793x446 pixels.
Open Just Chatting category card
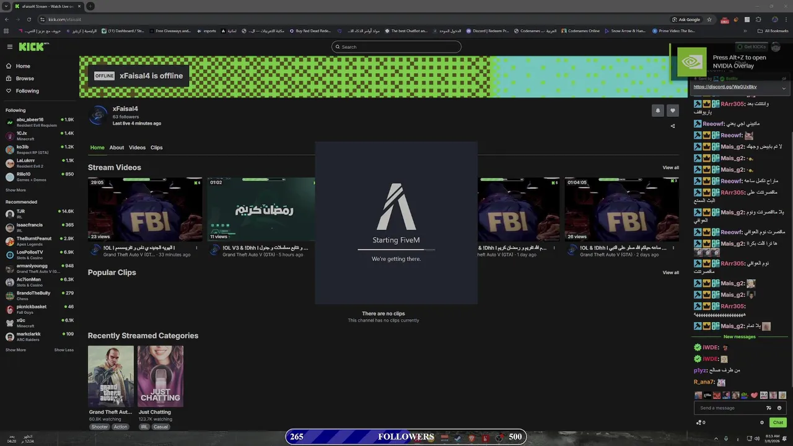point(160,376)
